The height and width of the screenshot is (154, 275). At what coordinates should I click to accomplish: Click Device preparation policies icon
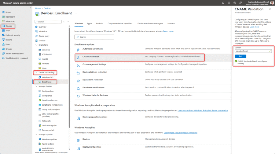click(x=78, y=118)
